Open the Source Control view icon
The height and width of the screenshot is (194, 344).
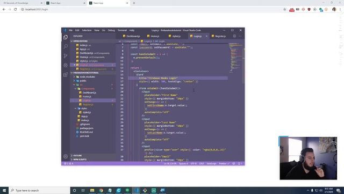(66, 56)
